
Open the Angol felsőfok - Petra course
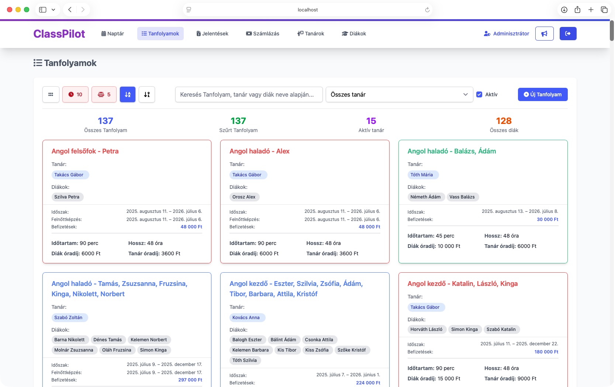coord(85,151)
